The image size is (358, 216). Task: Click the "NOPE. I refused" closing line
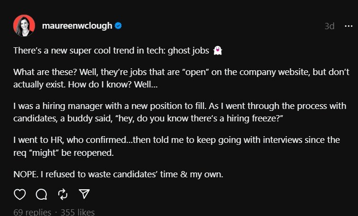(118, 174)
